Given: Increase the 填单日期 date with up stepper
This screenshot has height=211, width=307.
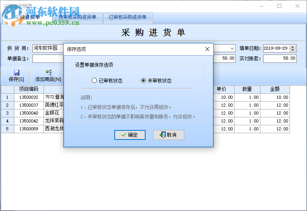Looking at the screenshot, I should pos(293,47).
